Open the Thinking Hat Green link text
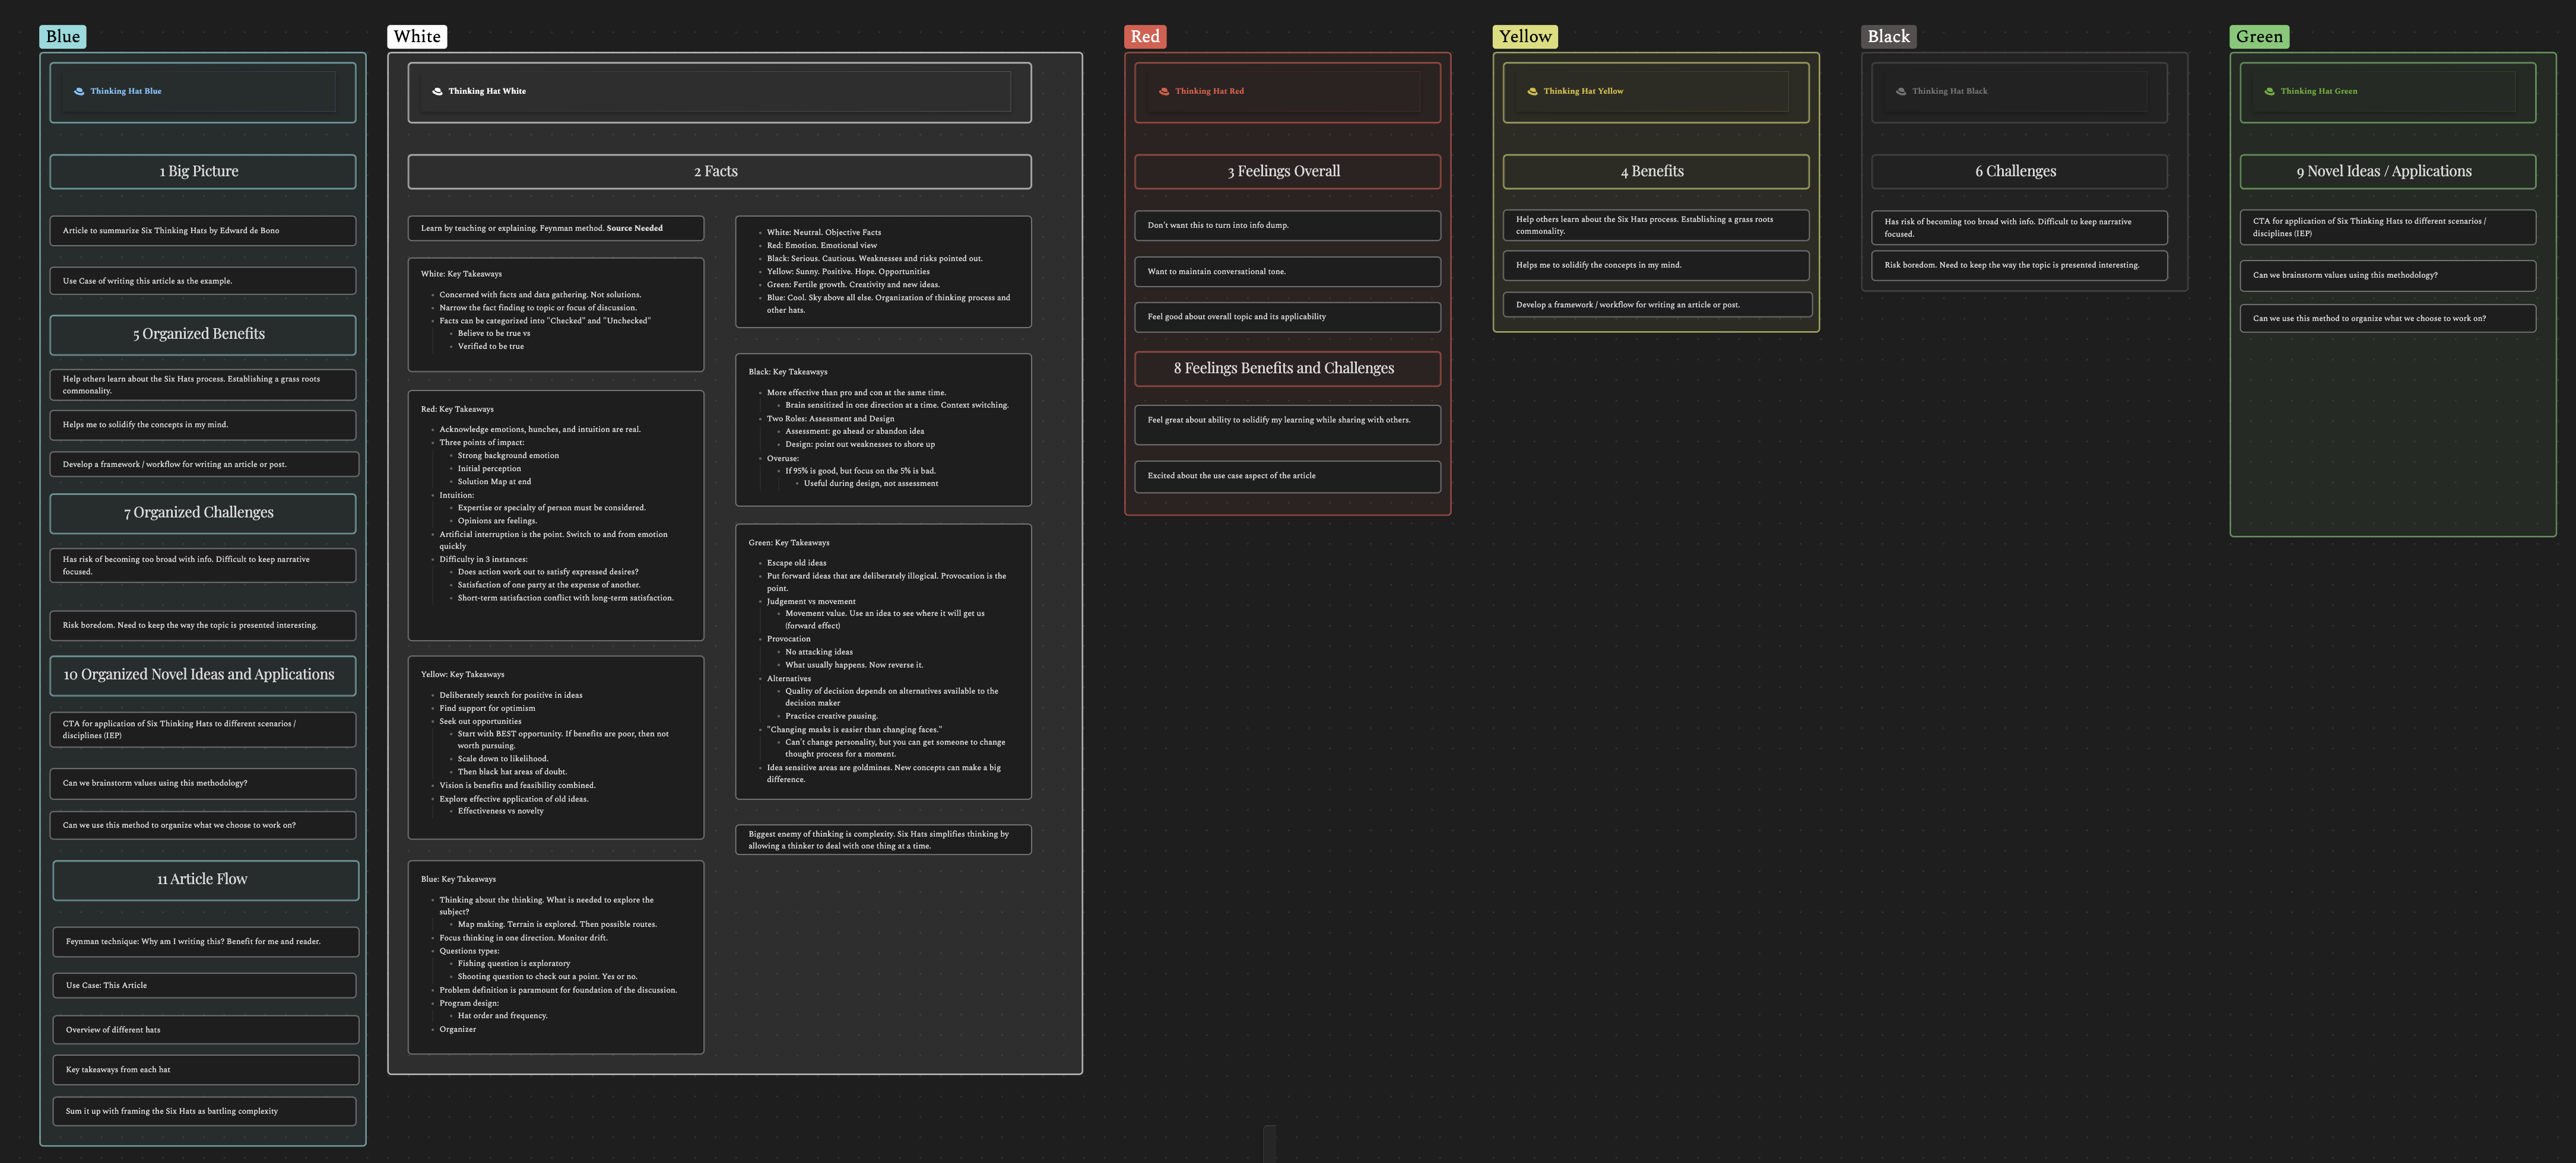This screenshot has width=2576, height=1163. [2319, 91]
